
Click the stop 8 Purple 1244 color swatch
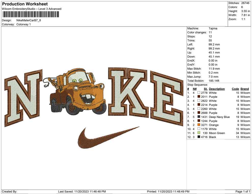199,121
